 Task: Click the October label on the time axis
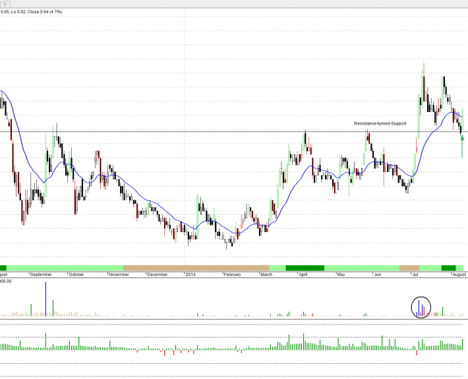[x=76, y=274]
